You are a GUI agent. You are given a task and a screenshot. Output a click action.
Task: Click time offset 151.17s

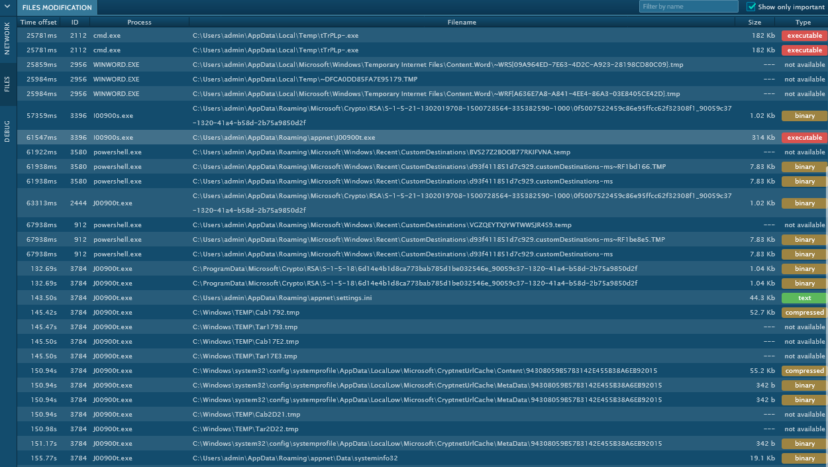[44, 444]
